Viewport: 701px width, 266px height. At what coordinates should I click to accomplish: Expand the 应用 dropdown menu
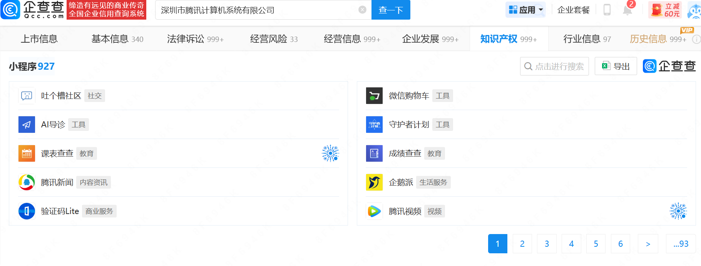tap(525, 10)
